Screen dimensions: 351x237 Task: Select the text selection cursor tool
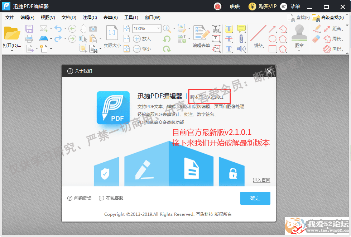pos(83,39)
